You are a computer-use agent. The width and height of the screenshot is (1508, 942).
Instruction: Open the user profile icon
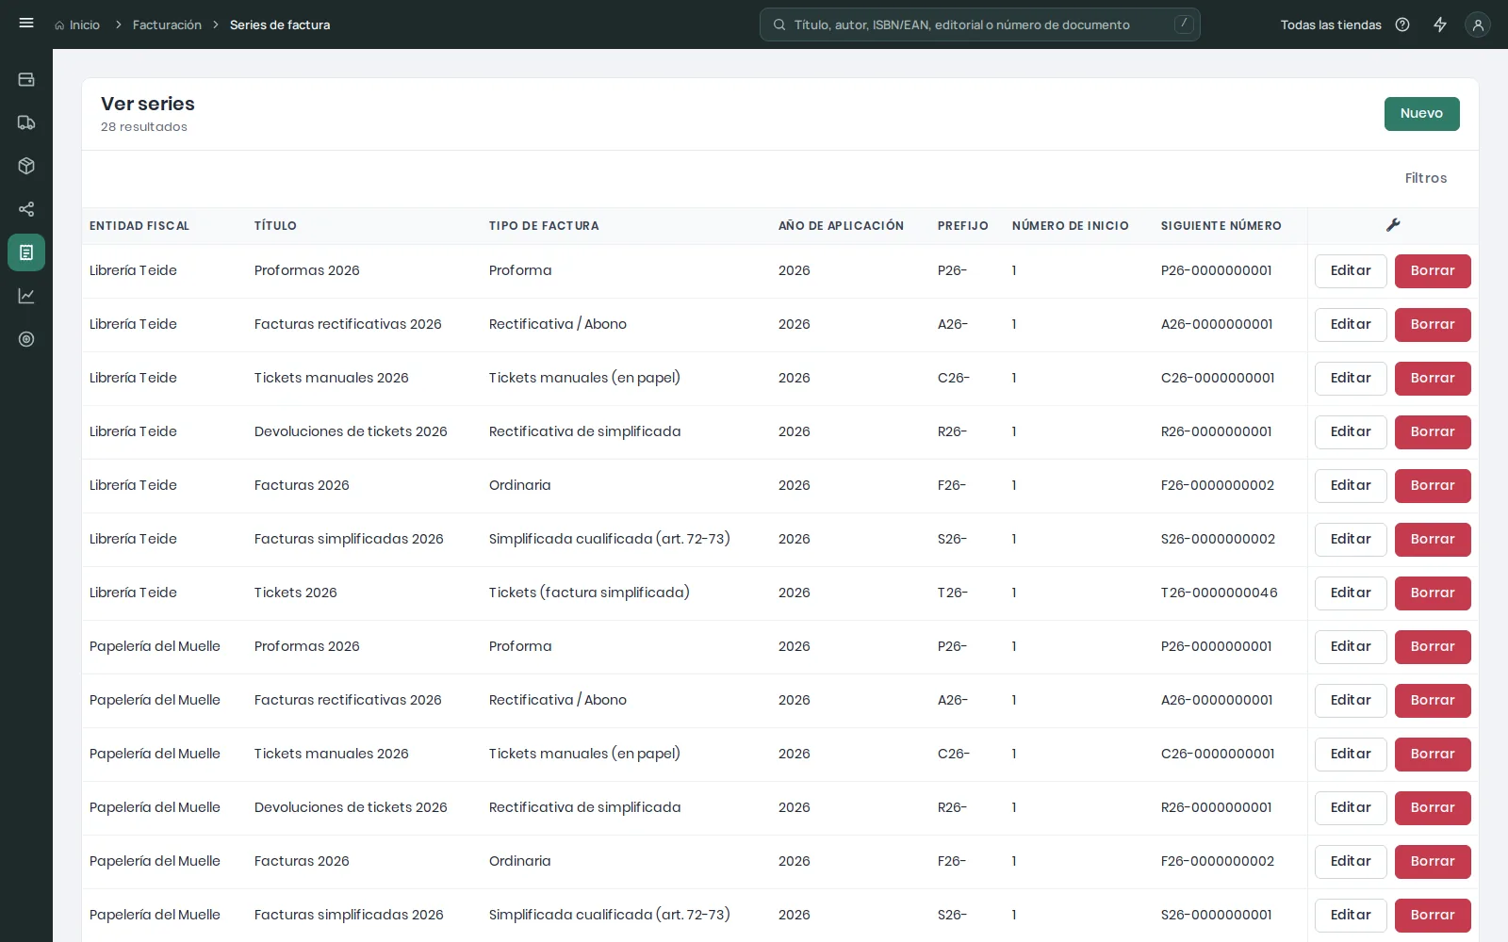point(1478,24)
